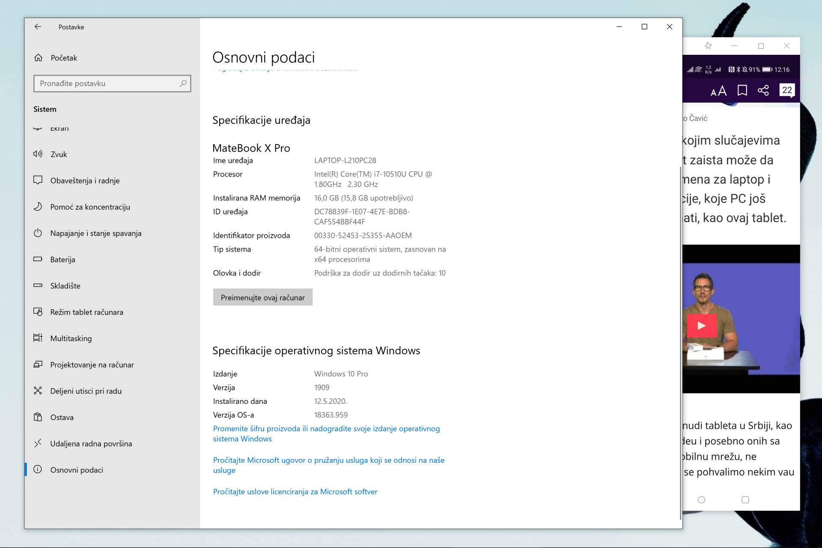Click Preimenujte ovaj računar button
The image size is (822, 548).
pyautogui.click(x=262, y=297)
